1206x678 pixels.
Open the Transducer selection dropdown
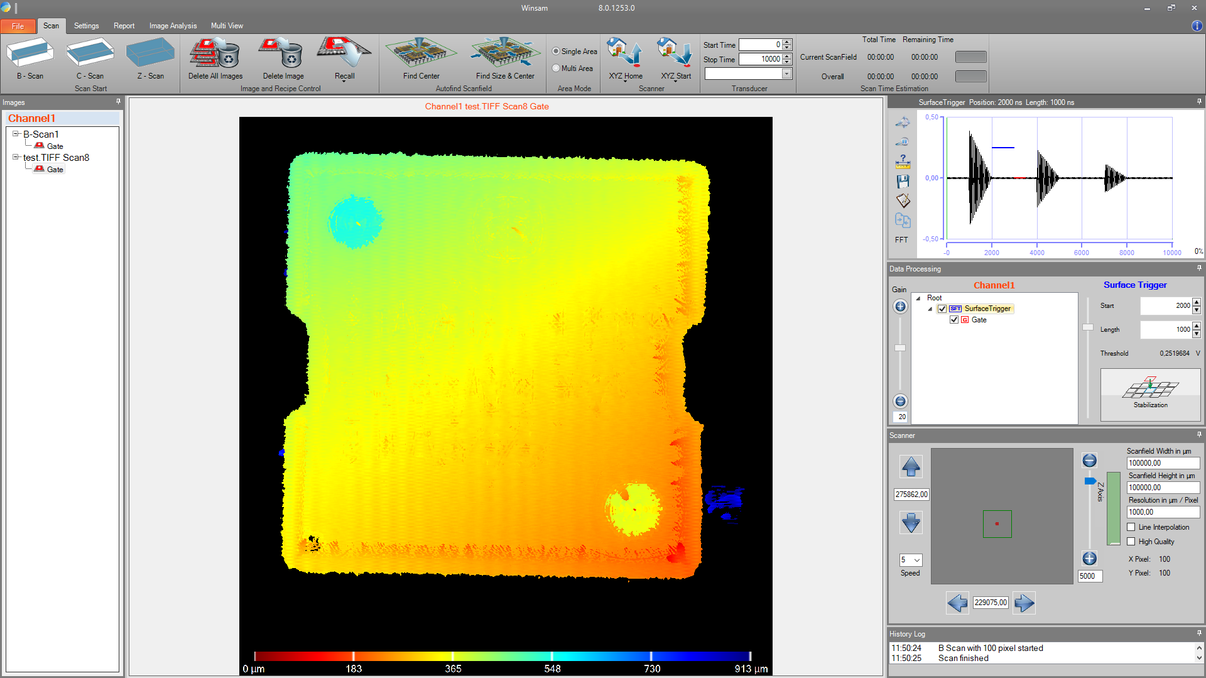pyautogui.click(x=786, y=74)
